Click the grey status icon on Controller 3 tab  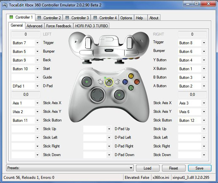tap(67, 18)
